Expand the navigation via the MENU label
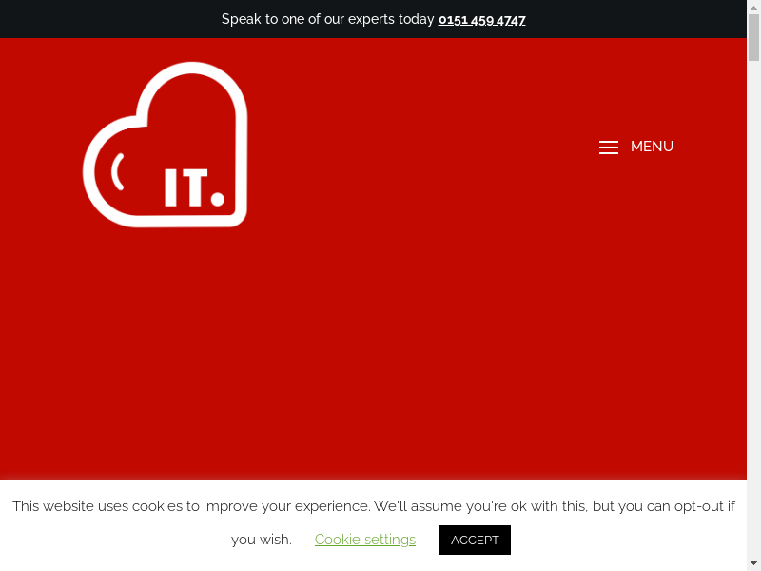The width and height of the screenshot is (761, 571). [x=652, y=147]
